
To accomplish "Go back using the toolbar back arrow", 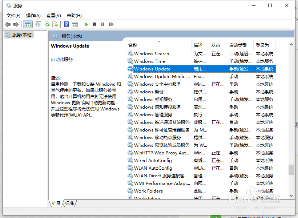I will click(8, 24).
